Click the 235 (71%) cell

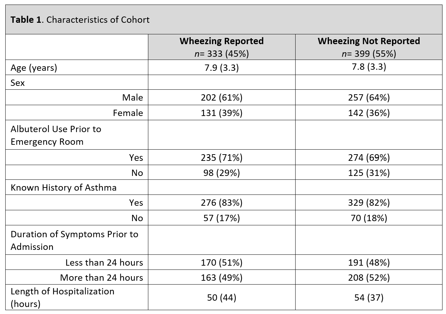tap(222, 158)
